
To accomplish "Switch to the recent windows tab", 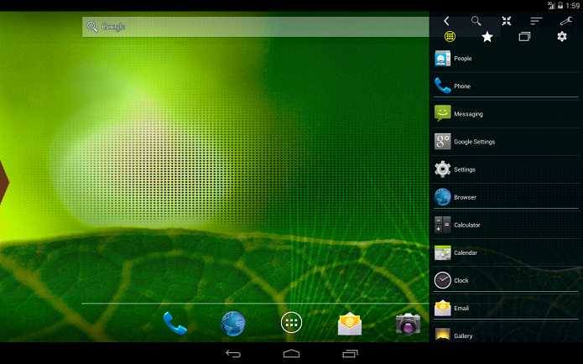I will [524, 36].
